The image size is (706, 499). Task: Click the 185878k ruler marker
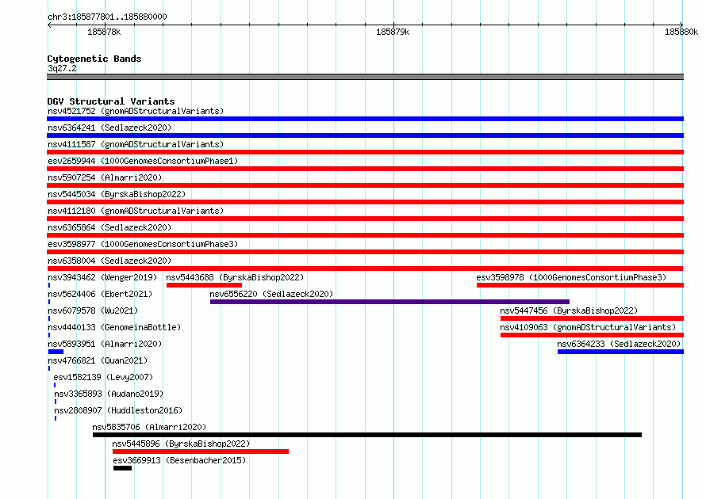click(104, 32)
